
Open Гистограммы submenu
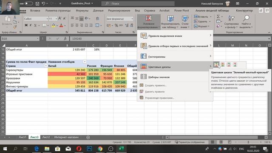pyautogui.click(x=175, y=57)
